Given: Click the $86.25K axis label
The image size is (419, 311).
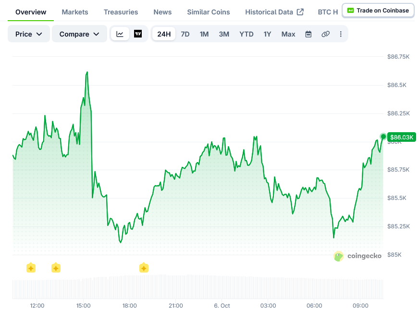Looking at the screenshot, I should click(398, 113).
